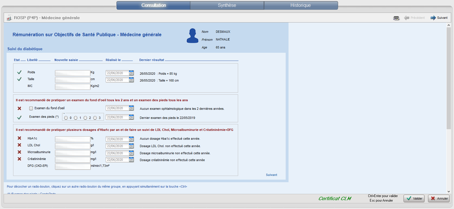
Task: Open the Microalbuminurie date dropdown
Action: pyautogui.click(x=131, y=153)
